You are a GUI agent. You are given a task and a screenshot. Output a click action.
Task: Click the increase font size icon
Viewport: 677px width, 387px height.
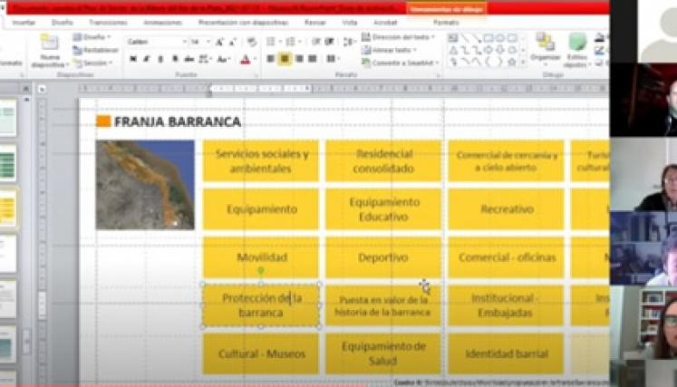coord(220,42)
